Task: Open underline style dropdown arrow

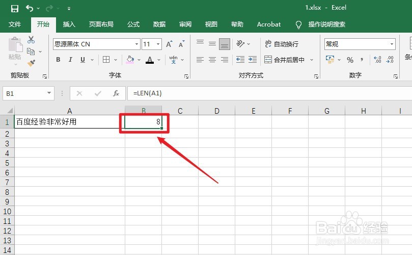Action: pos(92,60)
